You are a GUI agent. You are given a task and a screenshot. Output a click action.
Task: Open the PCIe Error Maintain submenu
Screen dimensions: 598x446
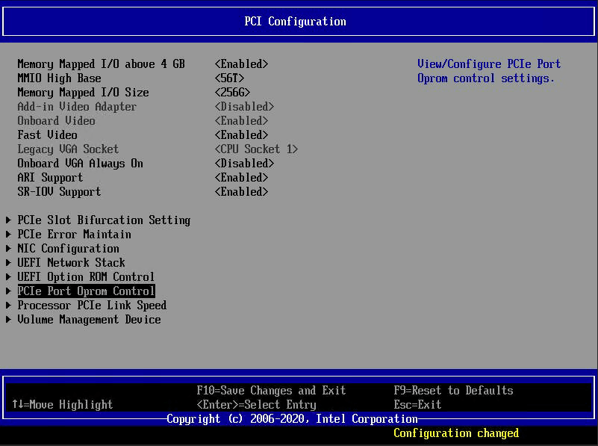click(x=74, y=234)
